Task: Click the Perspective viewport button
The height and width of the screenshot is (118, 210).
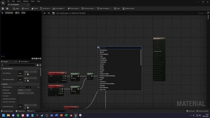Action: click(9, 13)
